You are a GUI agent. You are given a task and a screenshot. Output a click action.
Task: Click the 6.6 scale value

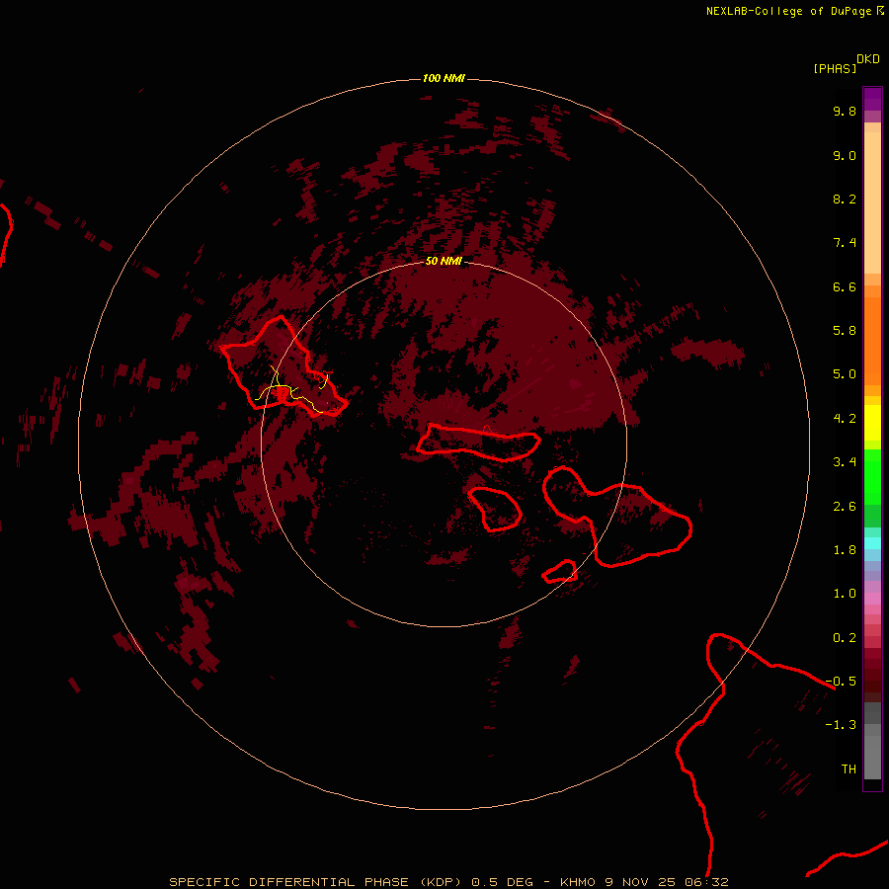845,286
